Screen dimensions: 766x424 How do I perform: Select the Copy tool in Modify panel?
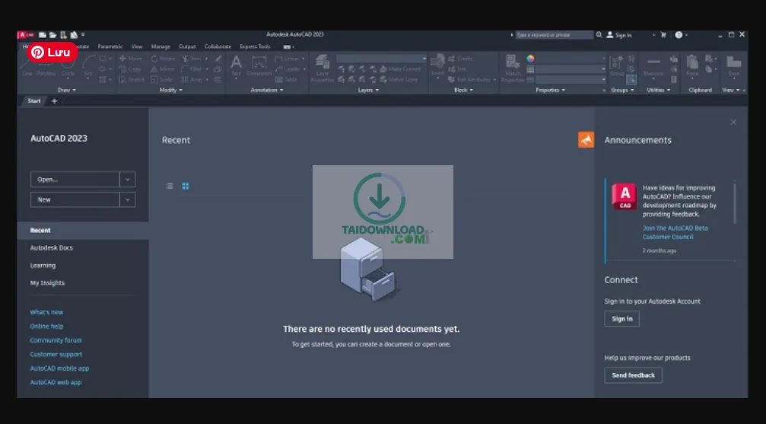(x=130, y=69)
